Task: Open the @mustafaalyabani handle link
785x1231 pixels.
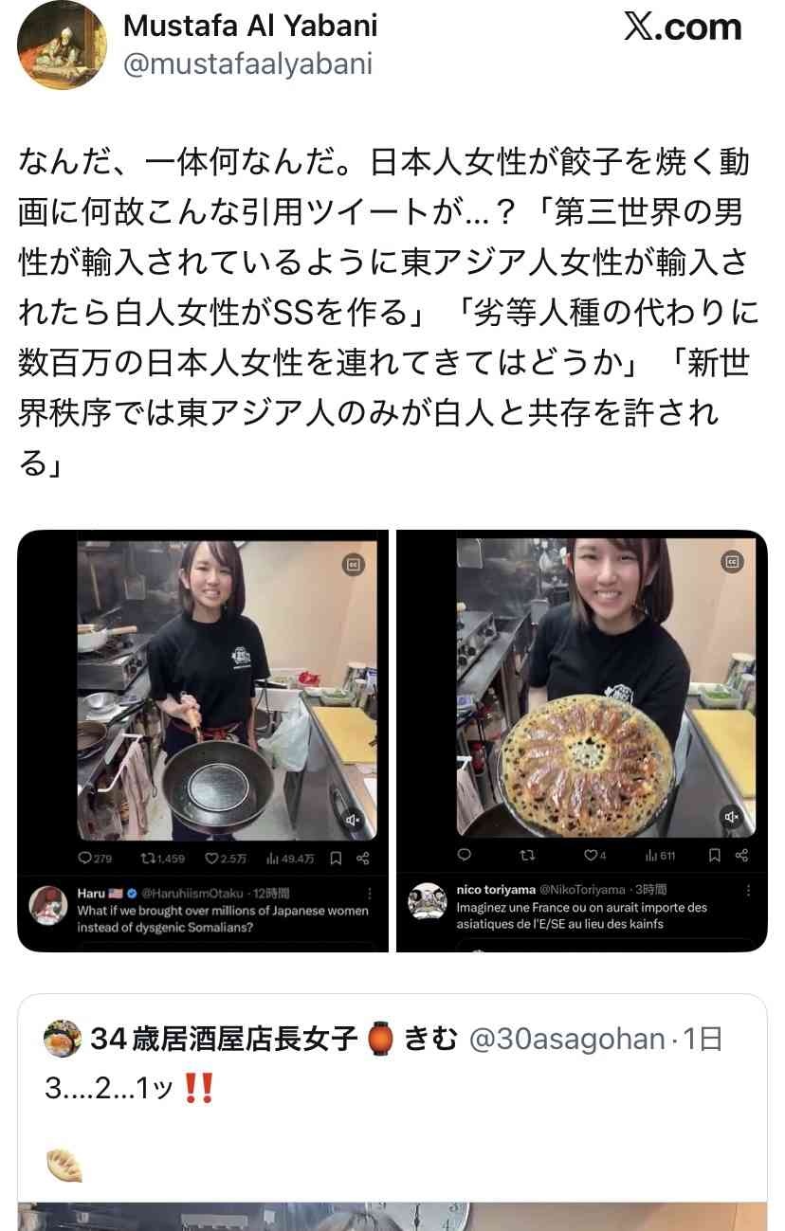Action: [247, 63]
